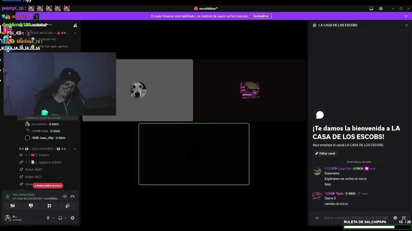Click Voz conectada status text
This screenshot has width=412, height=231.
click(x=24, y=194)
